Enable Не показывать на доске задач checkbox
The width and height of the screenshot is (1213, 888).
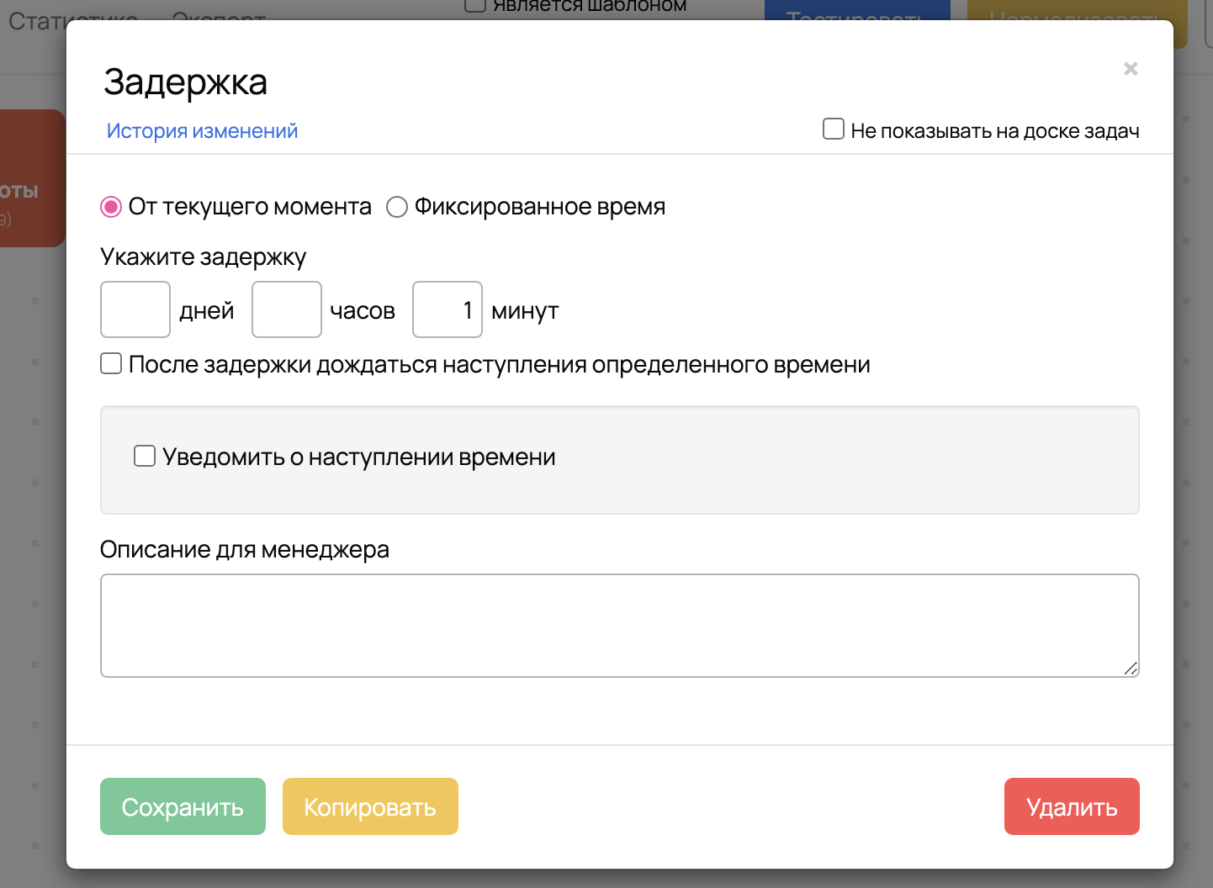click(834, 129)
